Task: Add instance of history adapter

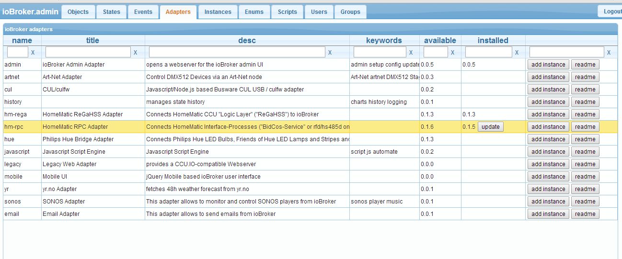Action: click(x=548, y=102)
